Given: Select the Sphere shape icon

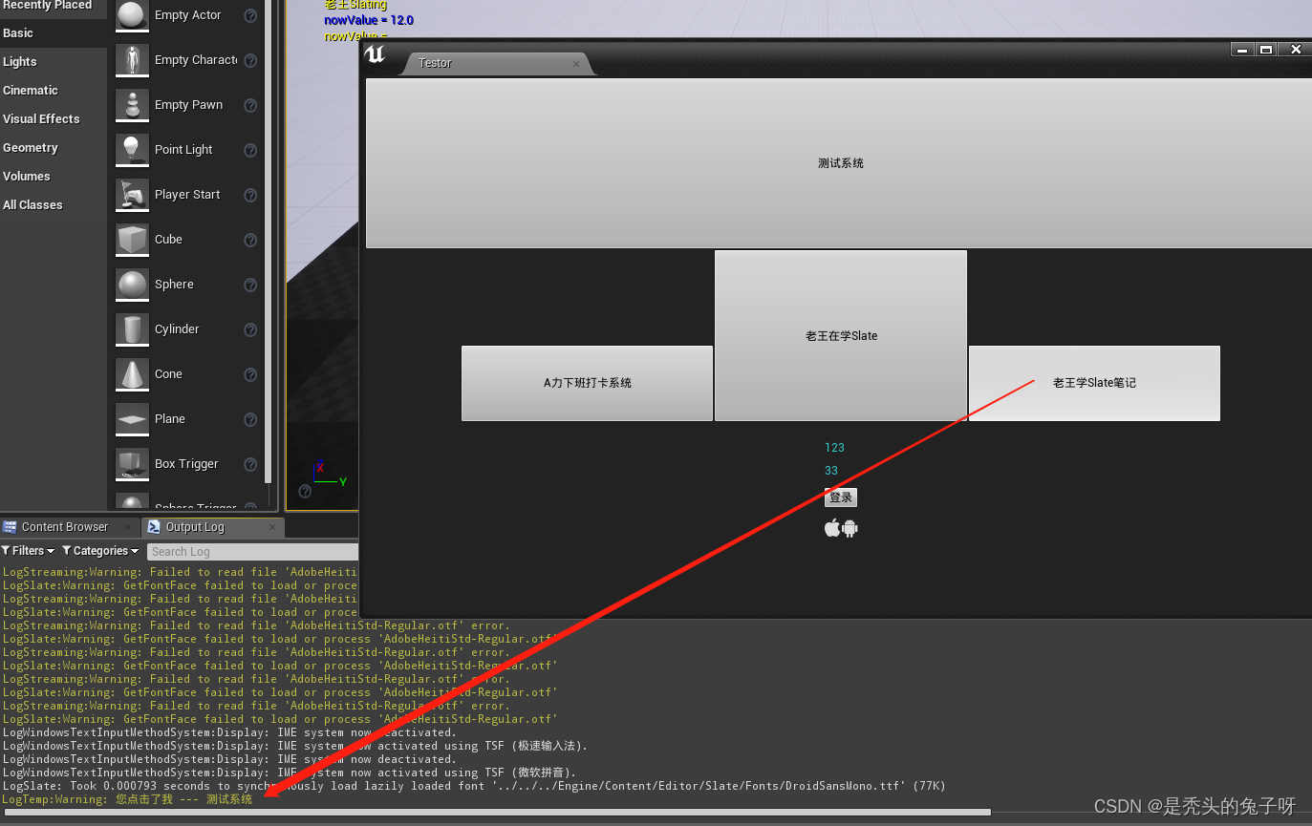Looking at the screenshot, I should (x=132, y=285).
